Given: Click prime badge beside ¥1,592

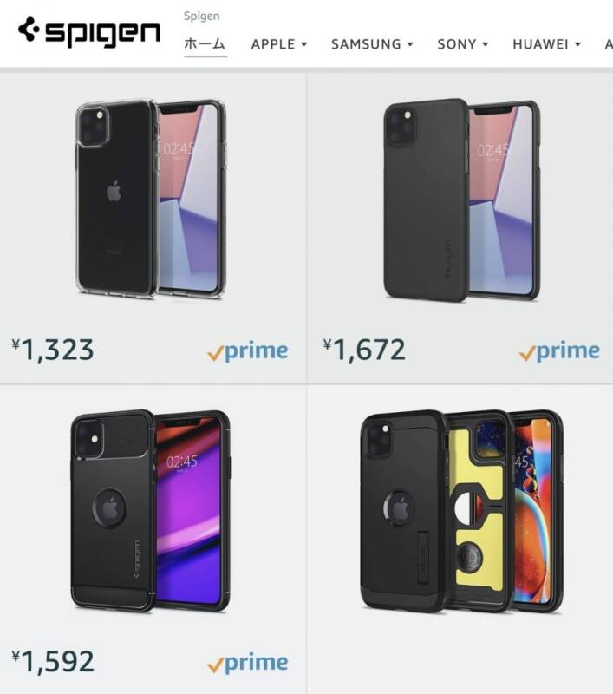Looking at the screenshot, I should pyautogui.click(x=248, y=664).
